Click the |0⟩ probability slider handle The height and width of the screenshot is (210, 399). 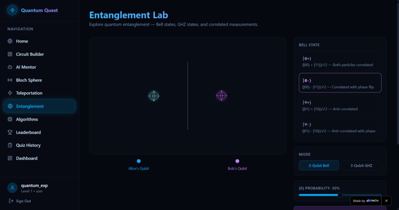click(340, 195)
